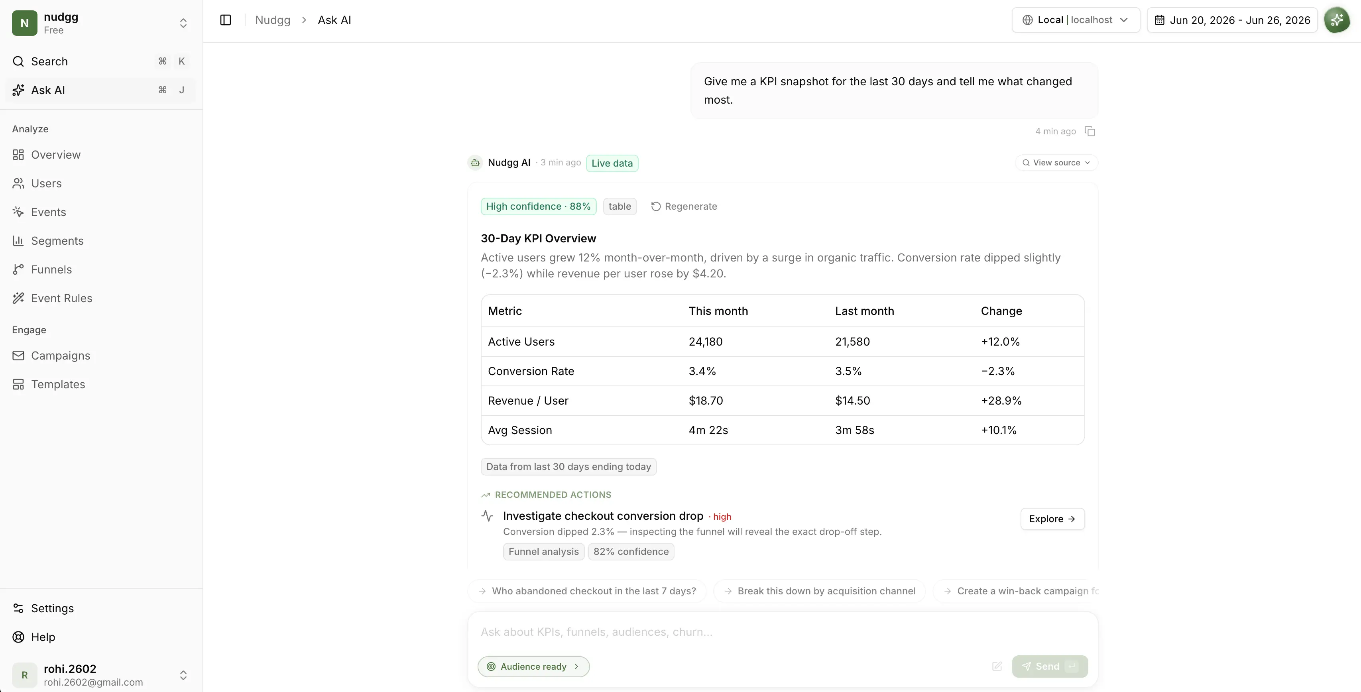Click the new chat compose icon
Image resolution: width=1361 pixels, height=692 pixels.
pos(997,666)
